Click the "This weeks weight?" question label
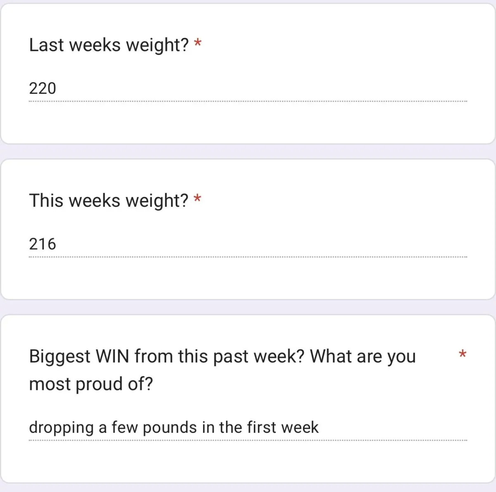Screen dimensions: 496x492 (x=109, y=201)
